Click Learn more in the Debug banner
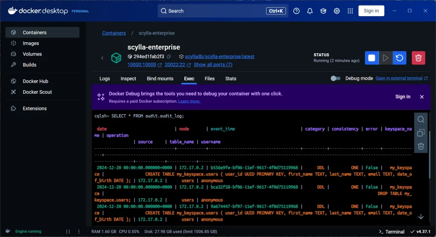The image size is (436, 237). click(189, 101)
